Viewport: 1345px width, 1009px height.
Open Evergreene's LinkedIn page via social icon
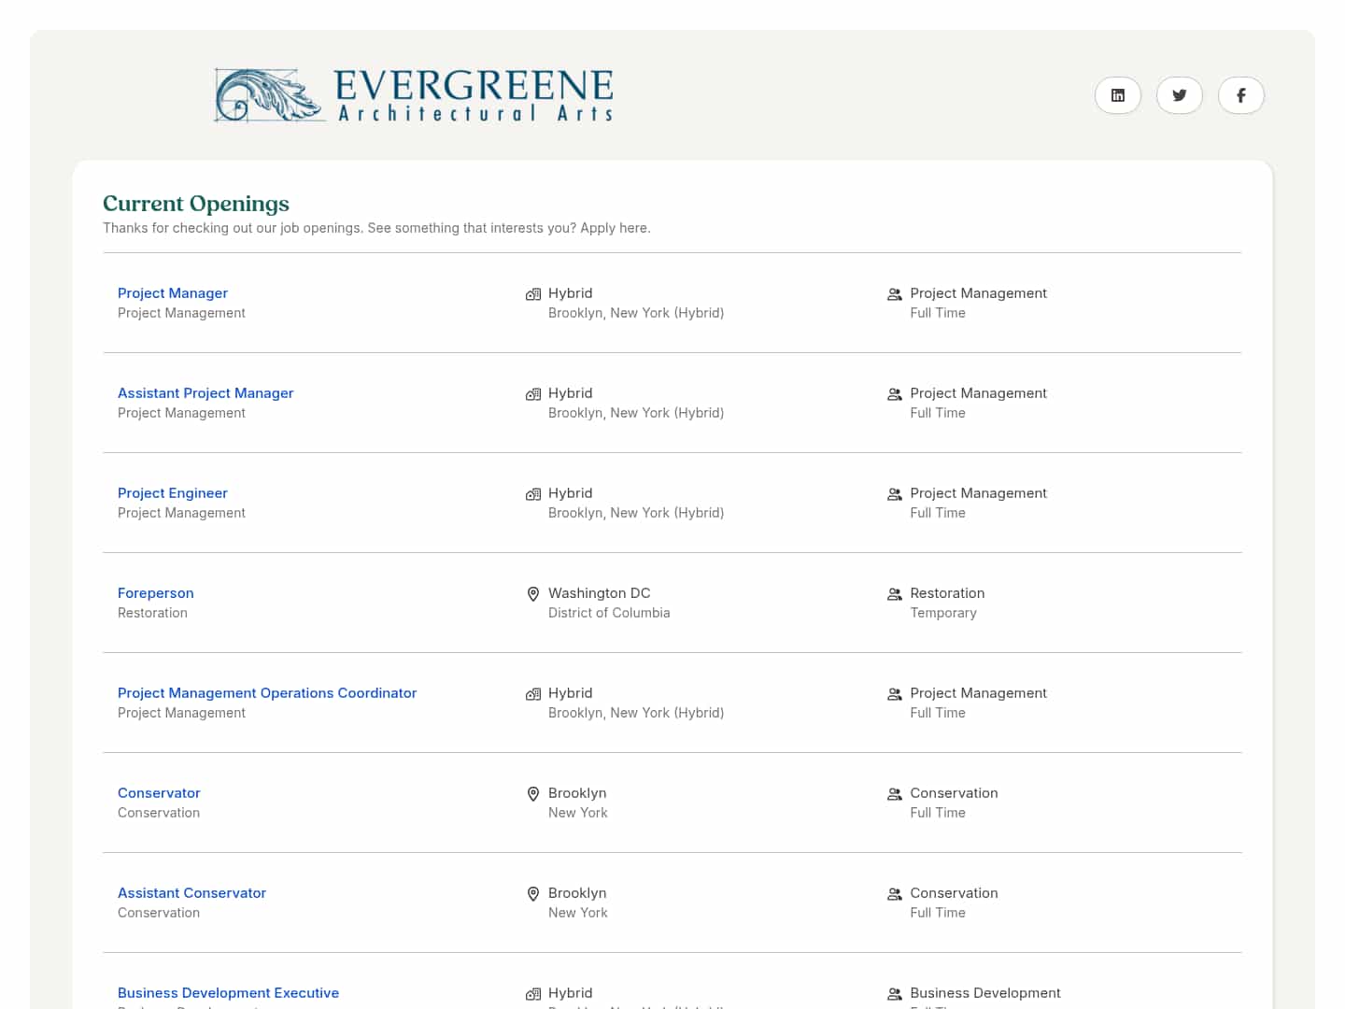[1117, 95]
